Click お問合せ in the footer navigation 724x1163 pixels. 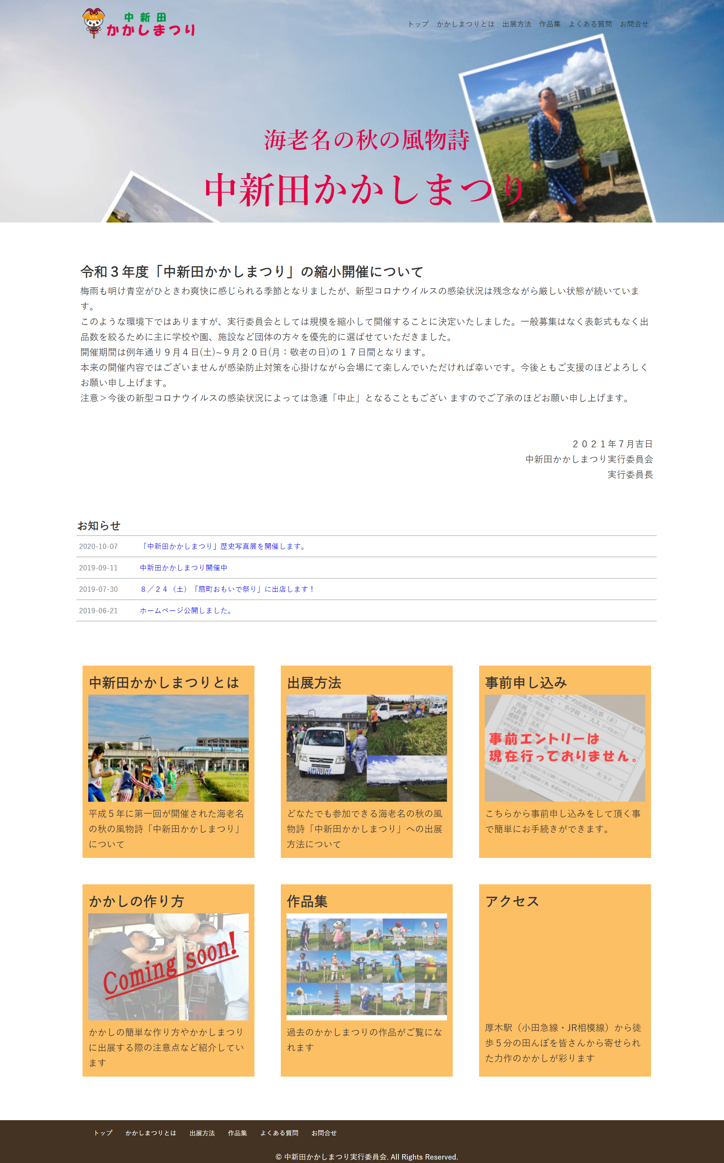[324, 1133]
